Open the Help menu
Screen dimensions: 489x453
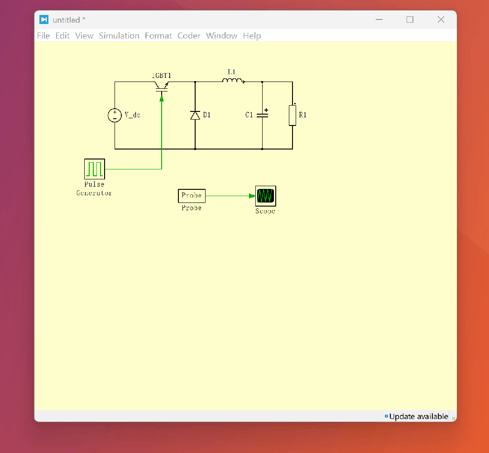pyautogui.click(x=252, y=36)
